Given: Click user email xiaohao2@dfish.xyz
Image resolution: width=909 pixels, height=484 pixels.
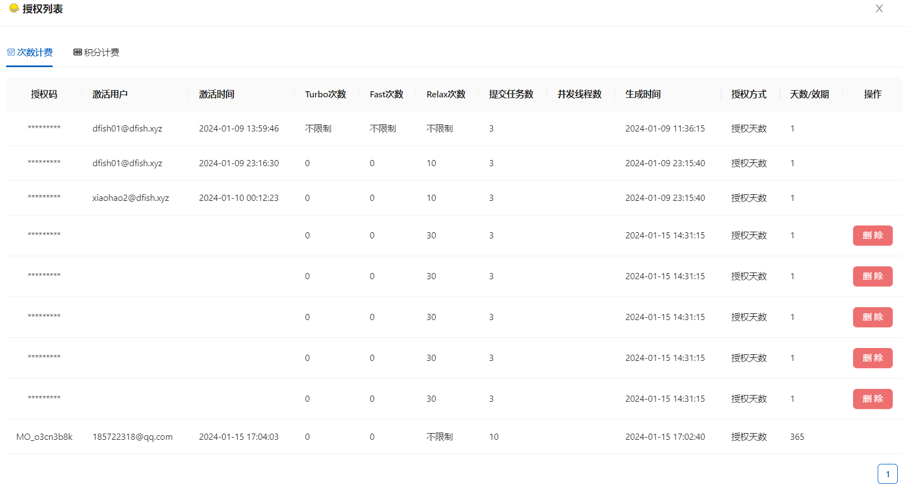Looking at the screenshot, I should coord(130,198).
